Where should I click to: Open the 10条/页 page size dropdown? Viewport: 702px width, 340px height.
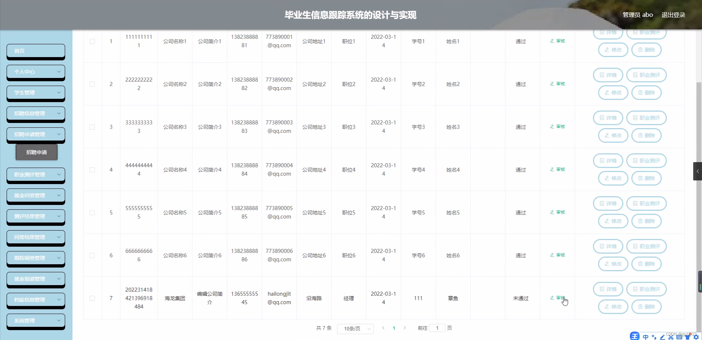(355, 329)
